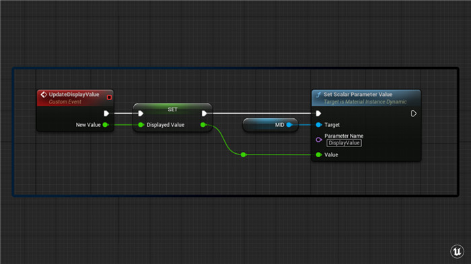Click the Target is Material Instance Dynamic subtitle

(365, 102)
